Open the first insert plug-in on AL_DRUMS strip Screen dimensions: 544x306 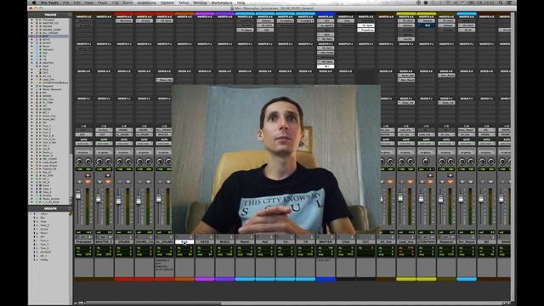click(x=164, y=20)
